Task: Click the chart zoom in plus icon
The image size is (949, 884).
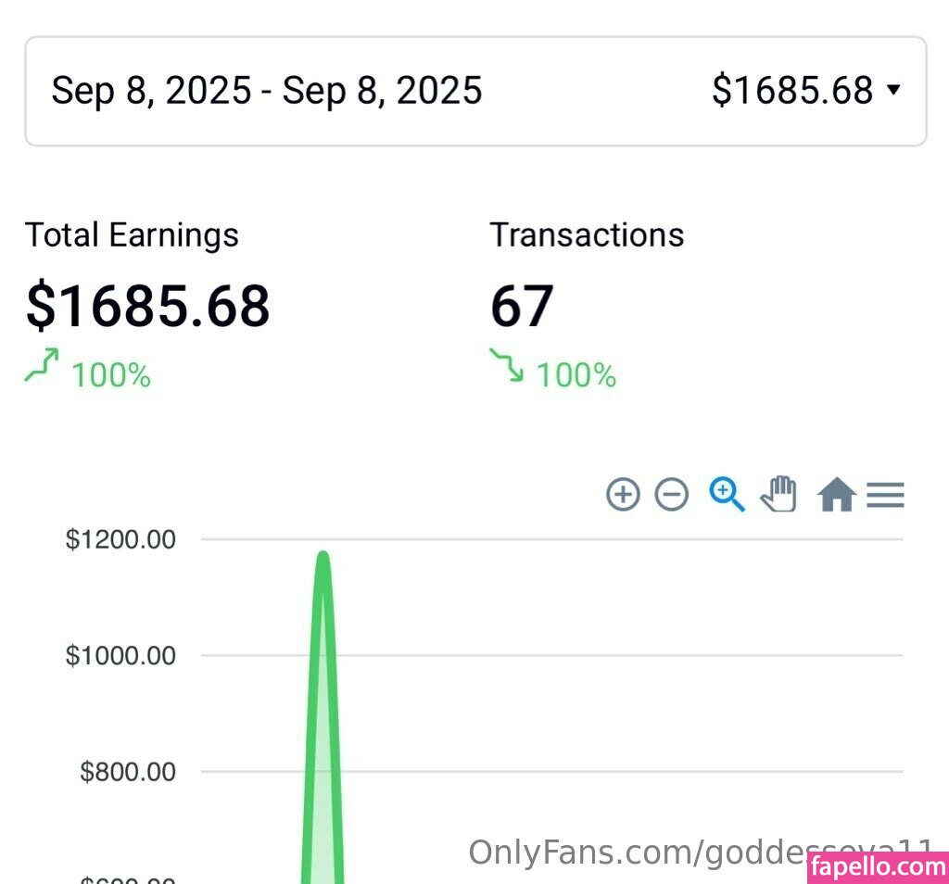Action: pyautogui.click(x=623, y=495)
